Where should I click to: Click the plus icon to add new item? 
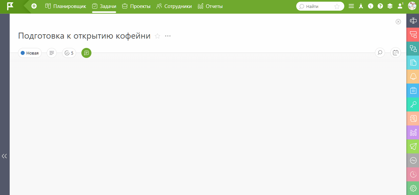pyautogui.click(x=34, y=6)
